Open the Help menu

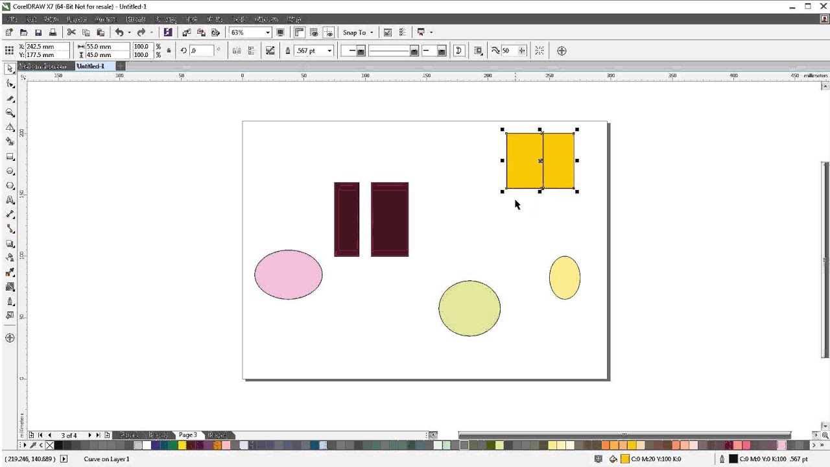pos(294,19)
